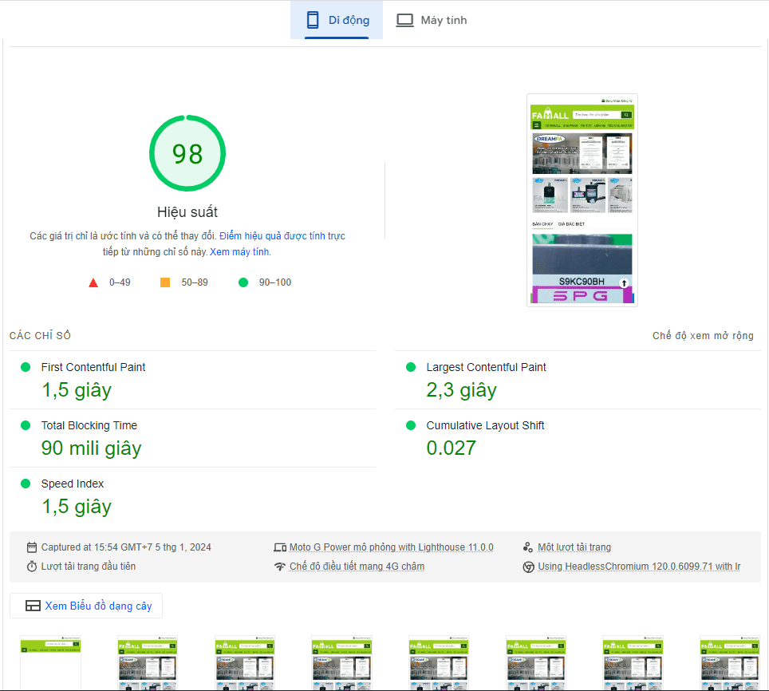Click the Total Blocking Time label

[x=89, y=425]
